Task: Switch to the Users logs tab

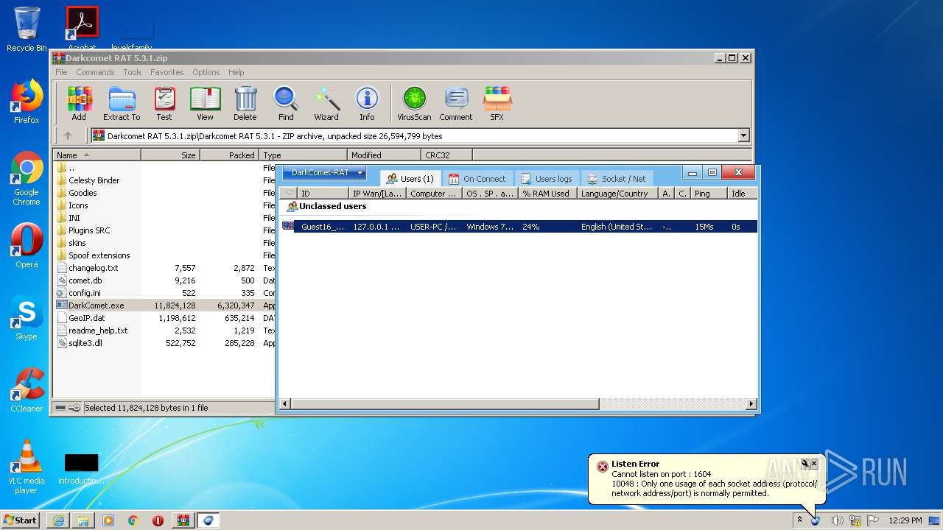Action: pyautogui.click(x=547, y=179)
